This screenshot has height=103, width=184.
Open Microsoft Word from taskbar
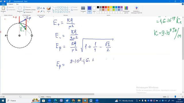(x=91, y=100)
